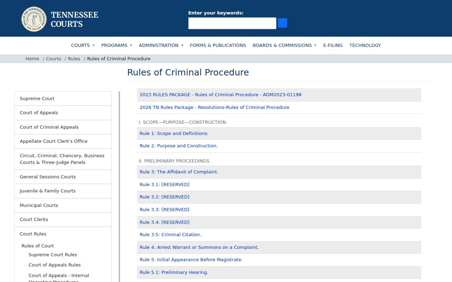The height and width of the screenshot is (282, 452).
Task: Open Rule 3.4: [RESERVED] link
Action: tap(165, 222)
